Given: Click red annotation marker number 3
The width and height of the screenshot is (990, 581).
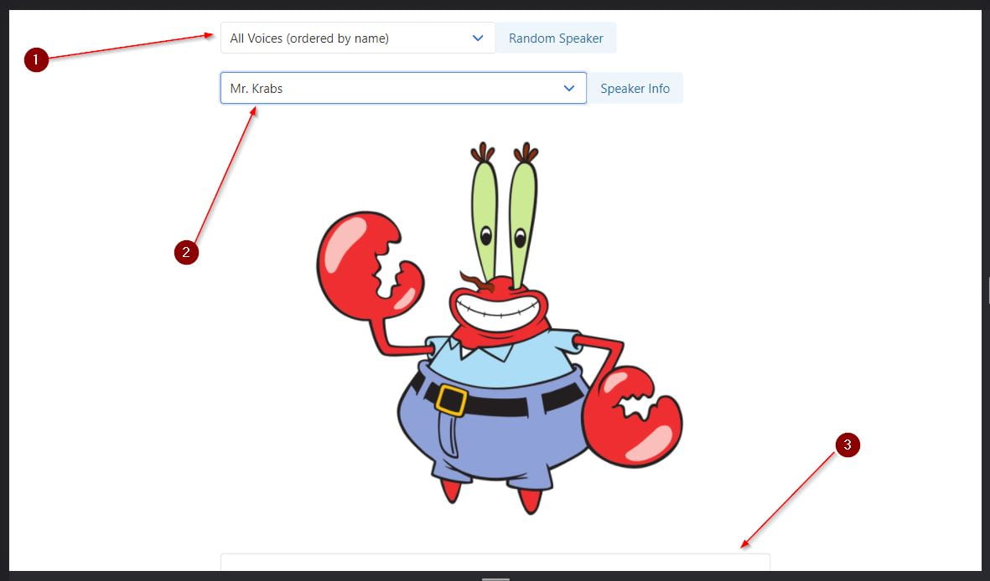Looking at the screenshot, I should [848, 445].
